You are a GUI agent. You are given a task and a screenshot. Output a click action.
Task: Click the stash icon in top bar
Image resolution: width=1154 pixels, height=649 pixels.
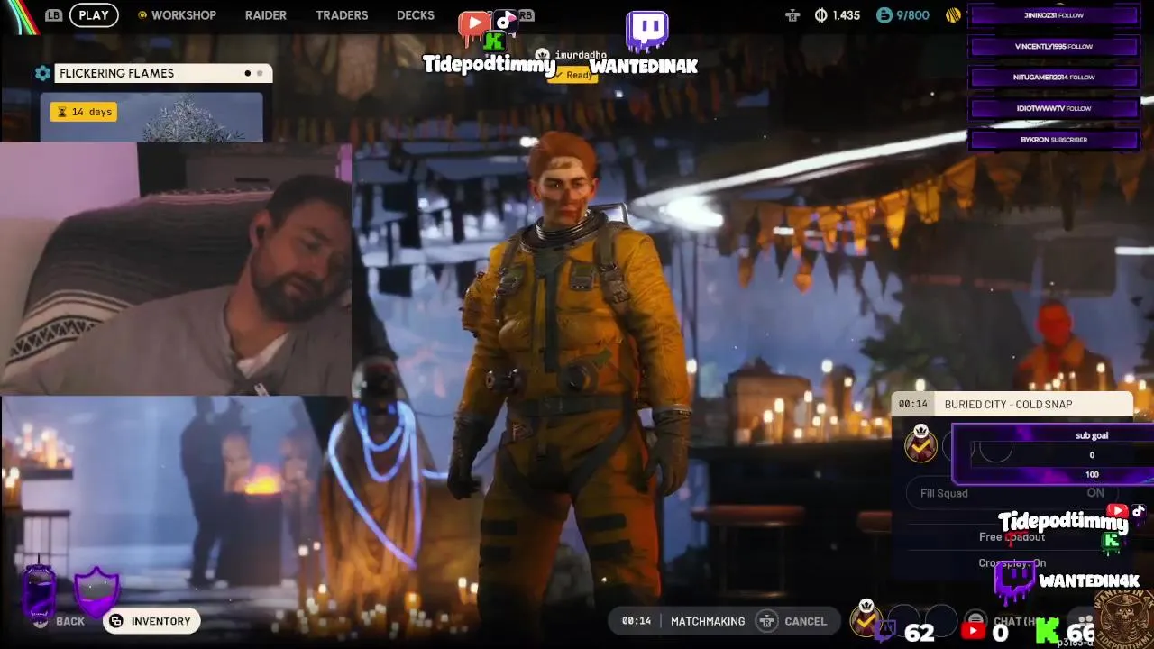[792, 15]
